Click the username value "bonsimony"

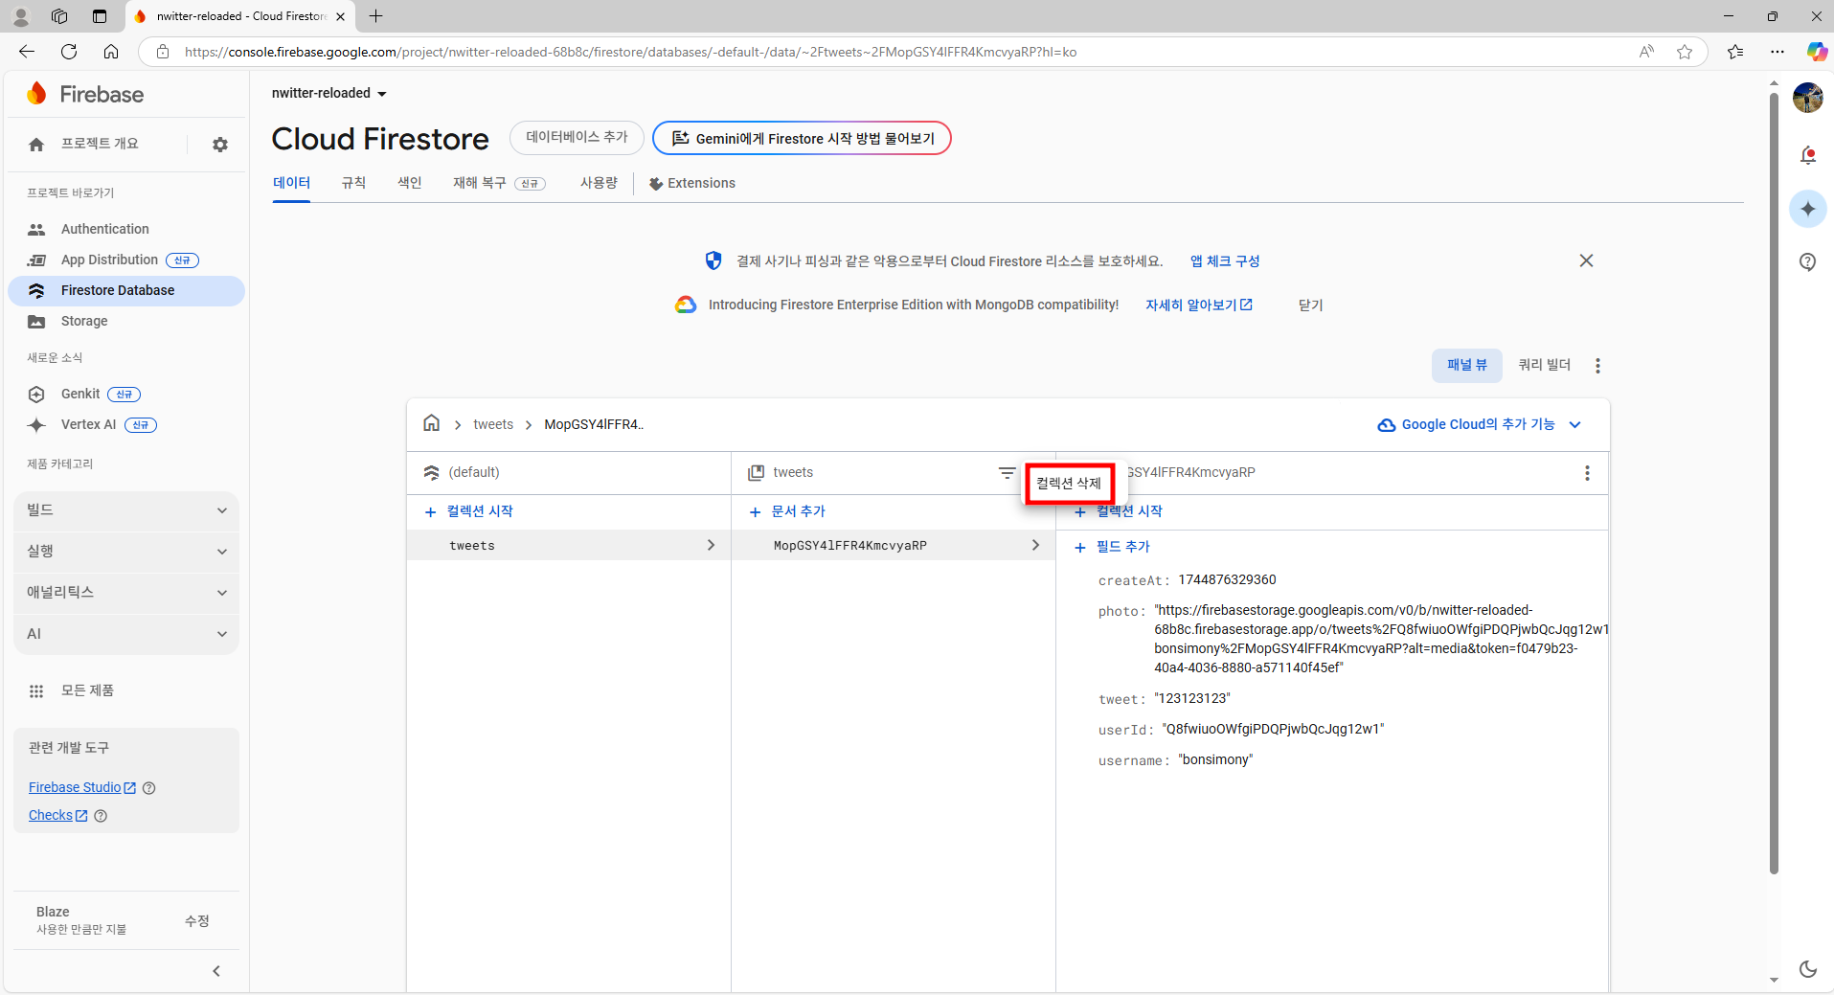pos(1215,759)
